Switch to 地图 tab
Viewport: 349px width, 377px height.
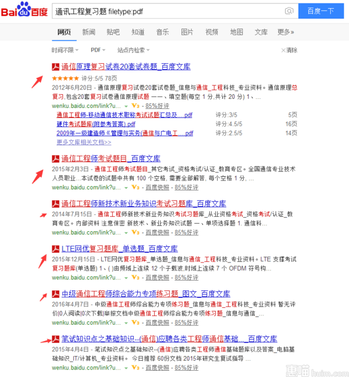pos(236,32)
